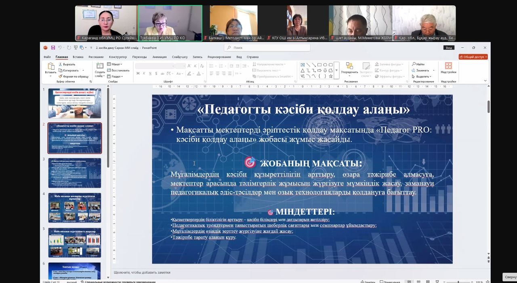The height and width of the screenshot is (283, 517).
Task: Click the Find (Найти) magnifier button
Action: point(418,64)
